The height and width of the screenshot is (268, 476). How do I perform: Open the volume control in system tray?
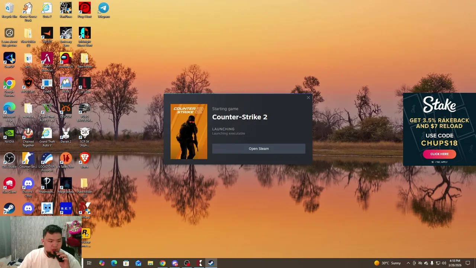pyautogui.click(x=444, y=263)
